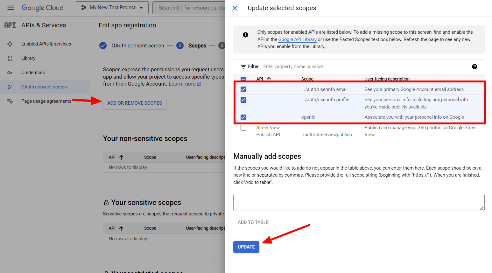Click Your non-sensitive scopes heading
This screenshot has width=492, height=273.
[145, 138]
